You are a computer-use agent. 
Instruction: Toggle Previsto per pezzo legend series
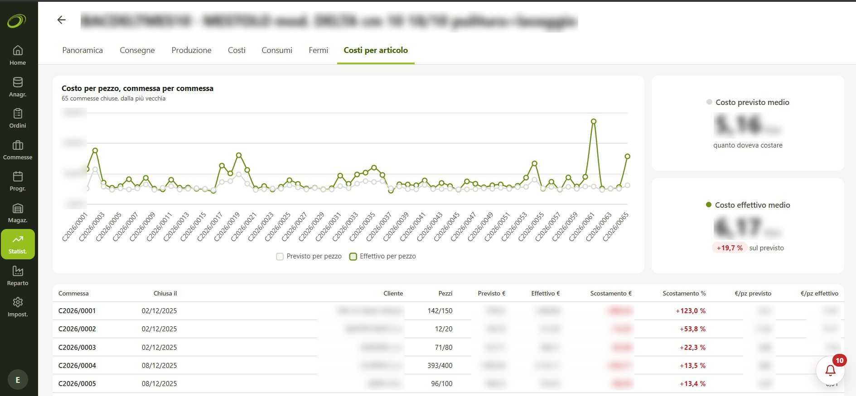click(309, 256)
